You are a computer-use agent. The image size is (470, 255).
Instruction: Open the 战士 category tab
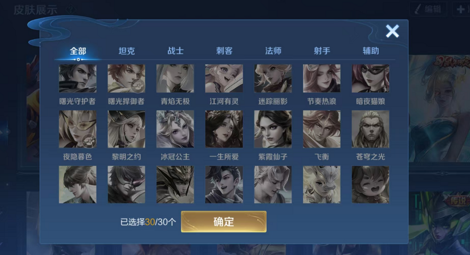(175, 51)
